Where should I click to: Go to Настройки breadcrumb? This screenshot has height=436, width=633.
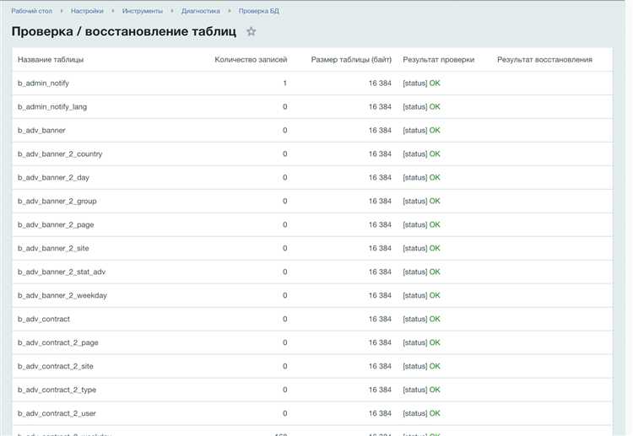87,11
